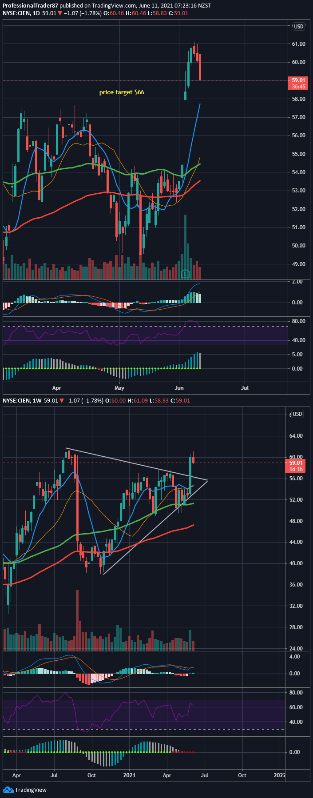313x798 pixels.
Task: Open the USD currency selector on daily chart
Action: pos(298,27)
